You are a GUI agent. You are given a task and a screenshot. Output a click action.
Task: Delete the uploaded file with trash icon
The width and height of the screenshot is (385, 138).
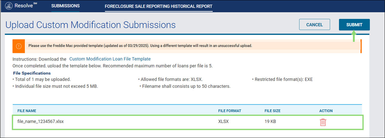coord(323,122)
